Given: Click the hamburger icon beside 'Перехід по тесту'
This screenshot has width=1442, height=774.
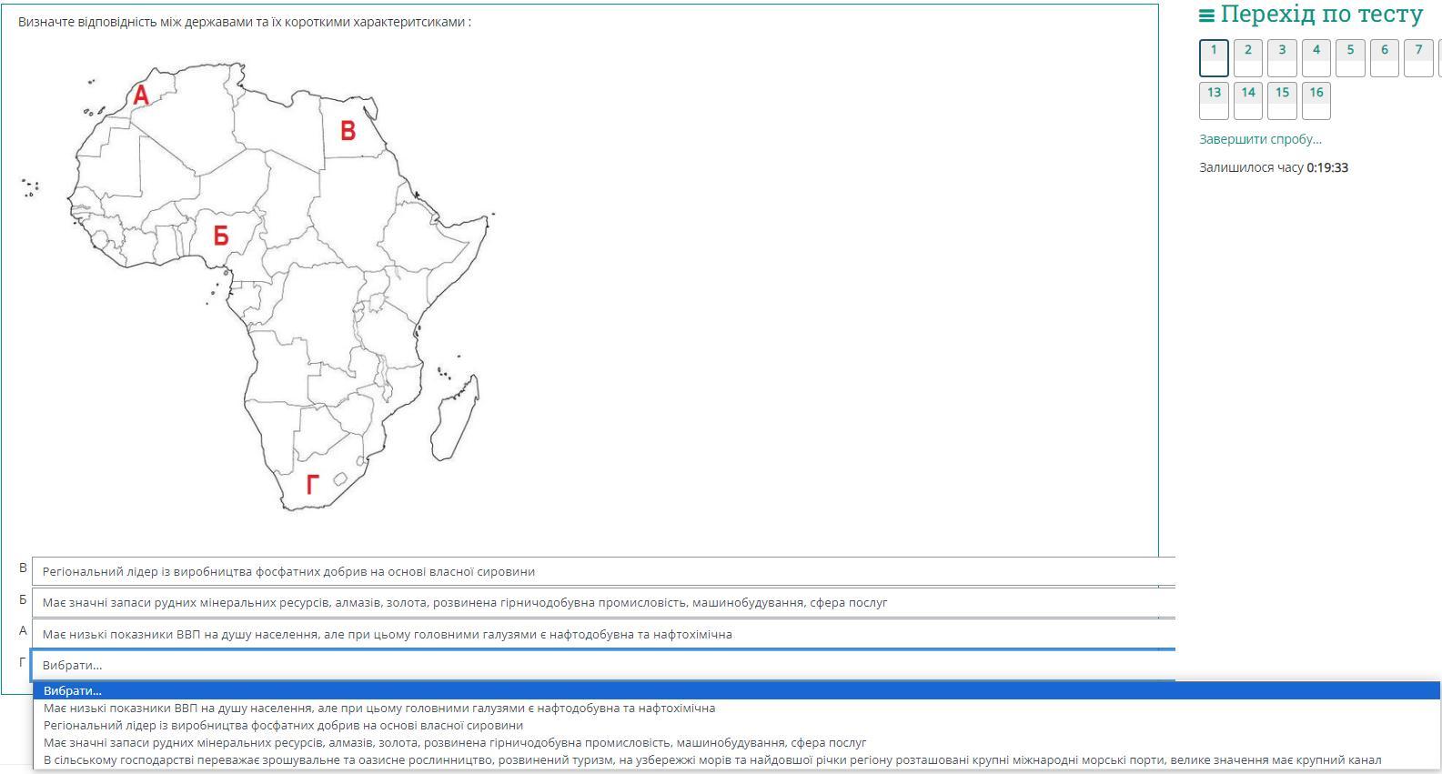Looking at the screenshot, I should point(1206,15).
